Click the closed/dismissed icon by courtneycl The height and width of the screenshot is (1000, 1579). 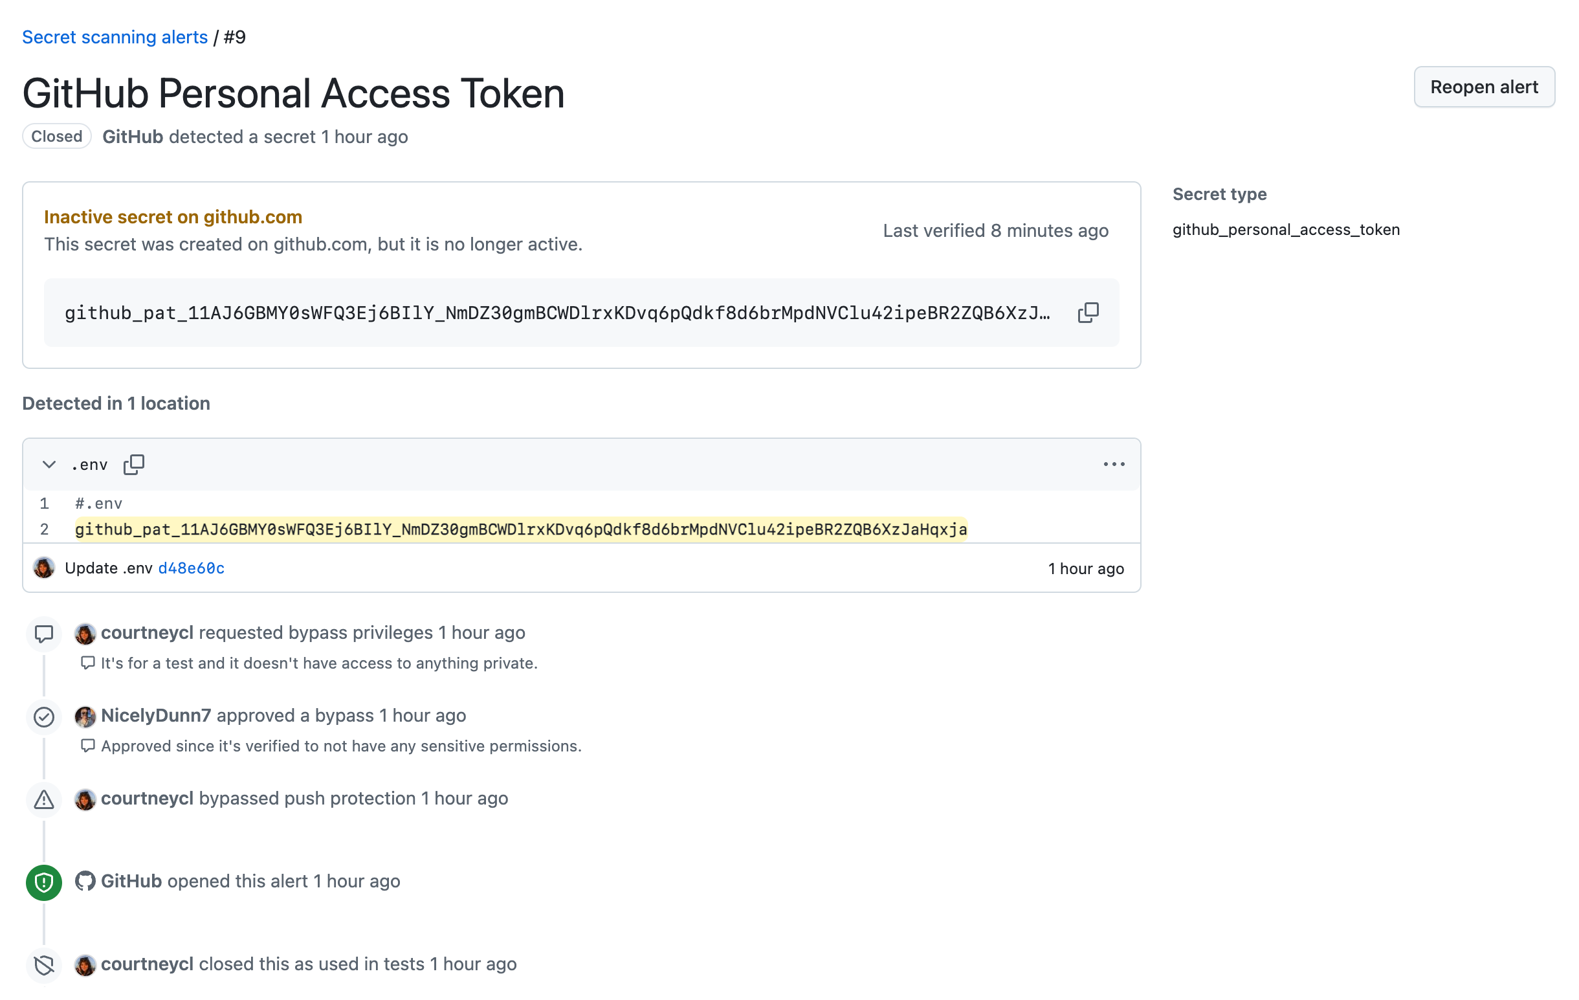[44, 964]
